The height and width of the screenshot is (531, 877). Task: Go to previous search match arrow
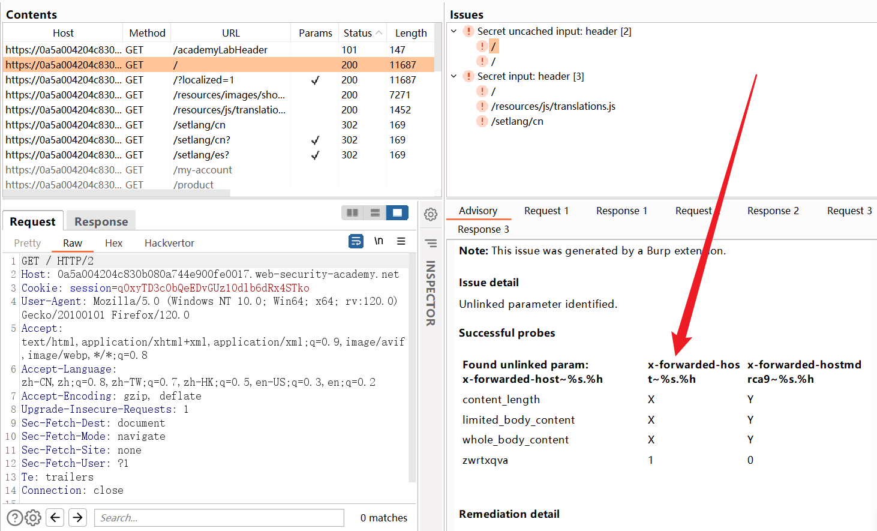(x=56, y=517)
